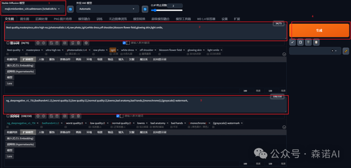Click the 'blossom flower field' tag
Image resolution: width=351 pixels, height=168 pixels.
click(170, 50)
